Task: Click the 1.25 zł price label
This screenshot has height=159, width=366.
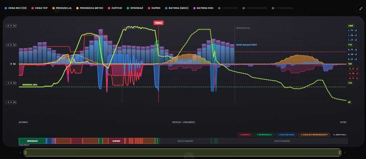Action: [352, 40]
